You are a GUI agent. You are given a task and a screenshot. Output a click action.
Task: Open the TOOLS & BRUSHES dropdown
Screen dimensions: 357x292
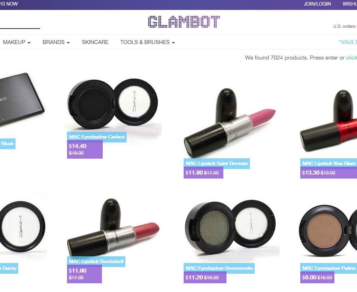coord(148,42)
